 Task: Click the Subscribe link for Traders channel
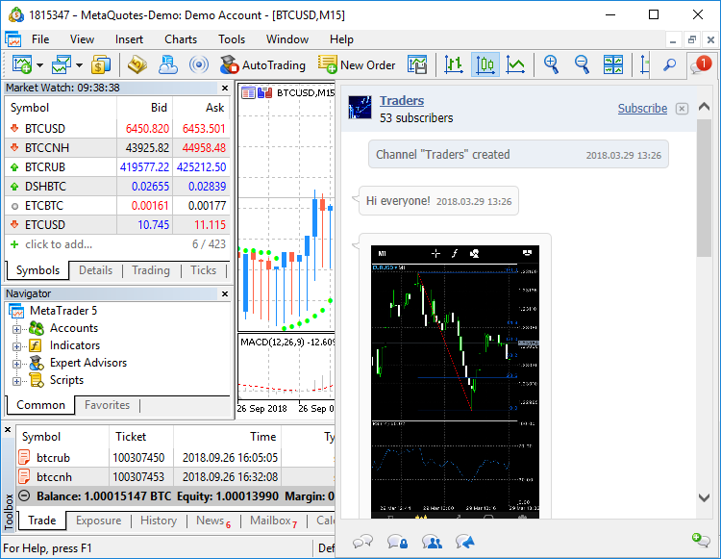[x=642, y=109]
